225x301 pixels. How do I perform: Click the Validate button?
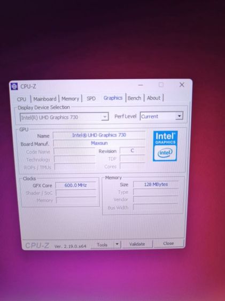(x=137, y=244)
